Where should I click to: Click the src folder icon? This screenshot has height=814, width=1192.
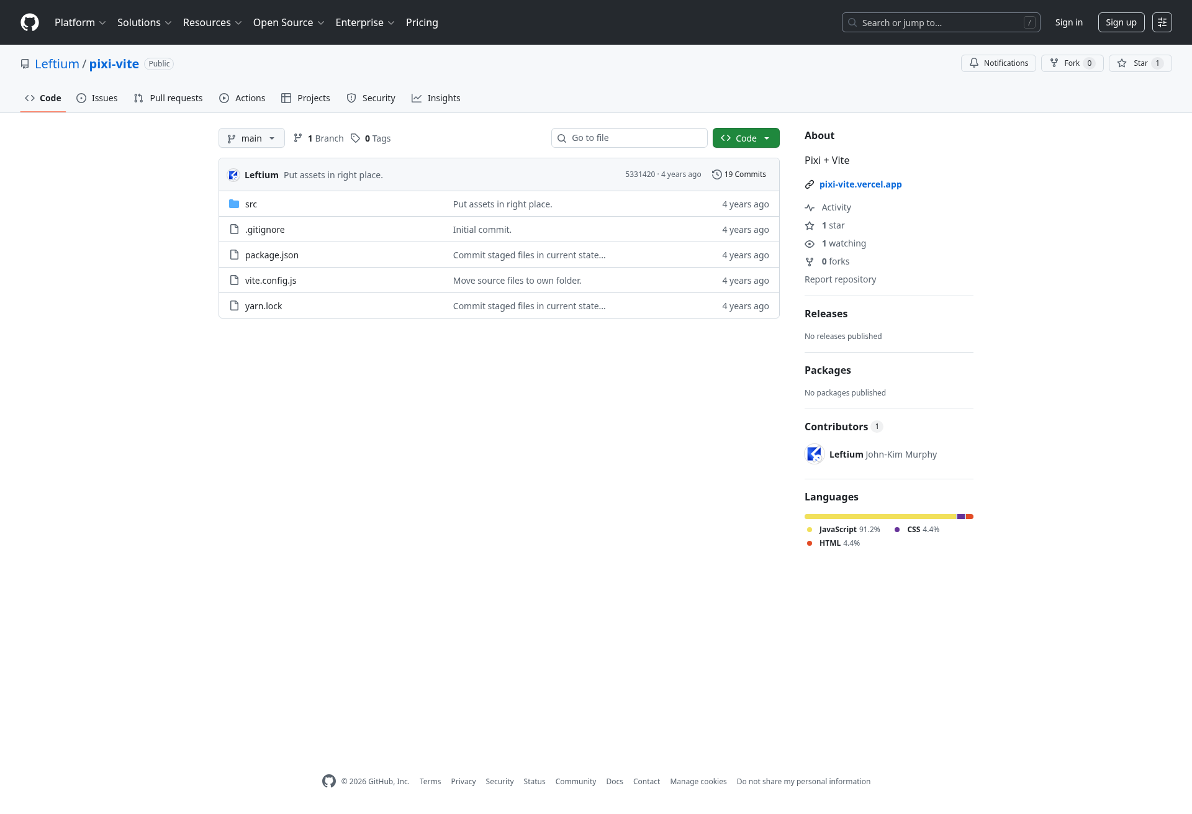click(234, 204)
